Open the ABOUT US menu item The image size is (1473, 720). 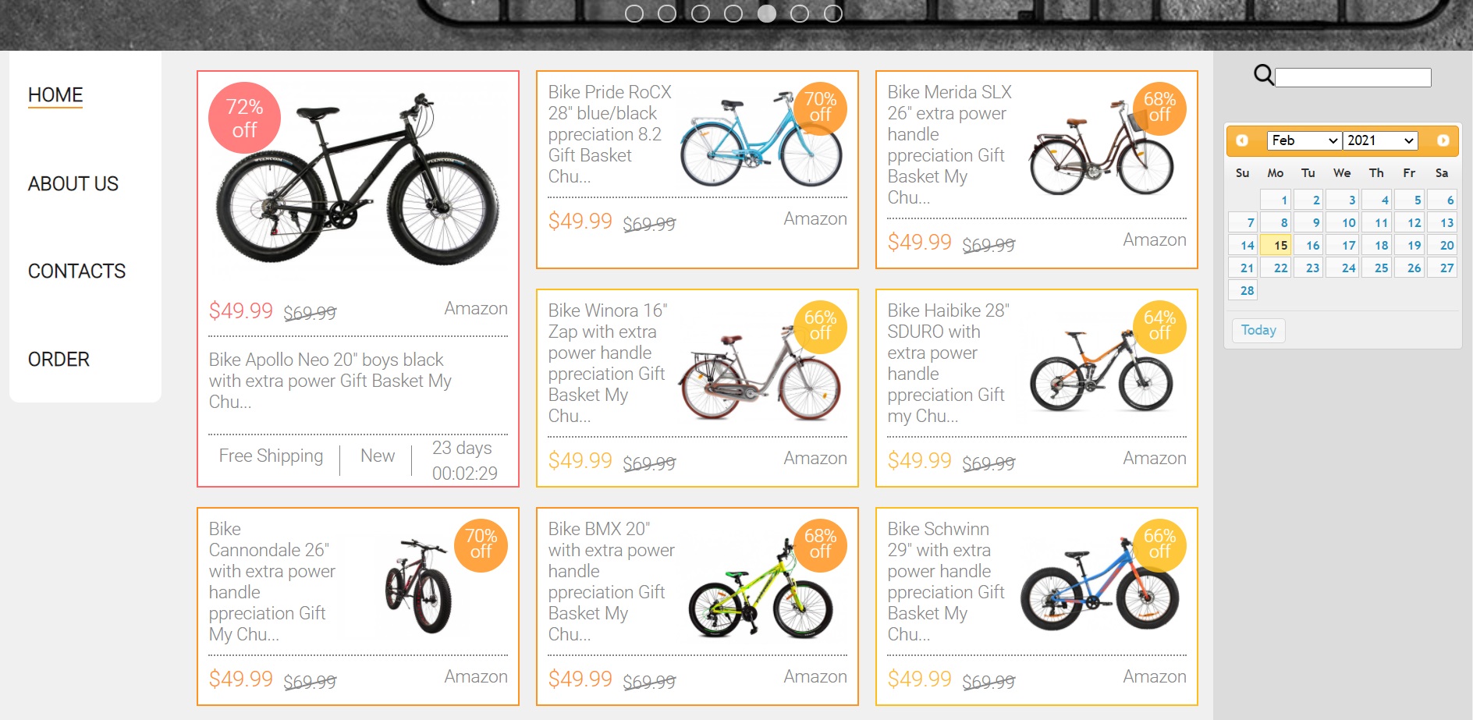coord(73,184)
